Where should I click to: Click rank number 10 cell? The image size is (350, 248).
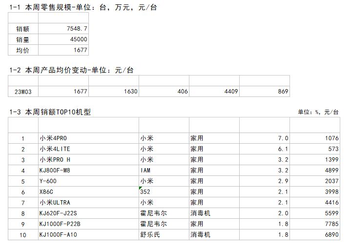click(x=23, y=234)
